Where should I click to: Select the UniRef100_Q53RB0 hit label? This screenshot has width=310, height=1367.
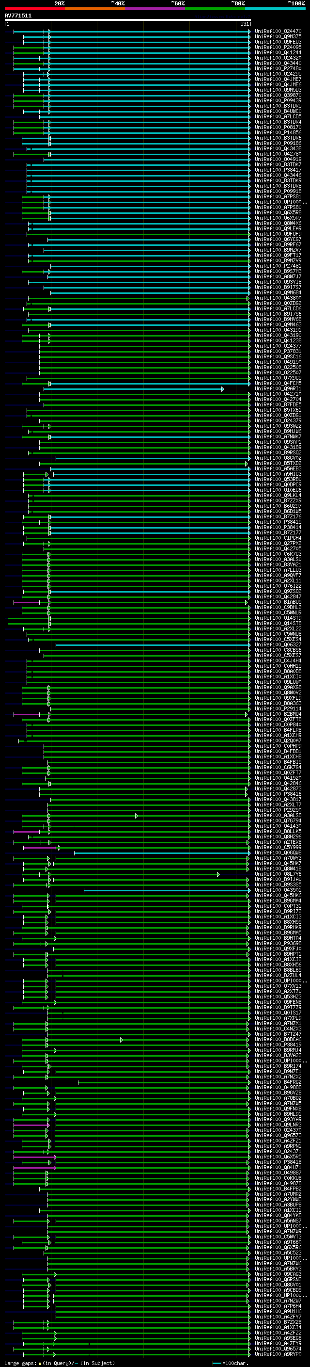(x=278, y=479)
